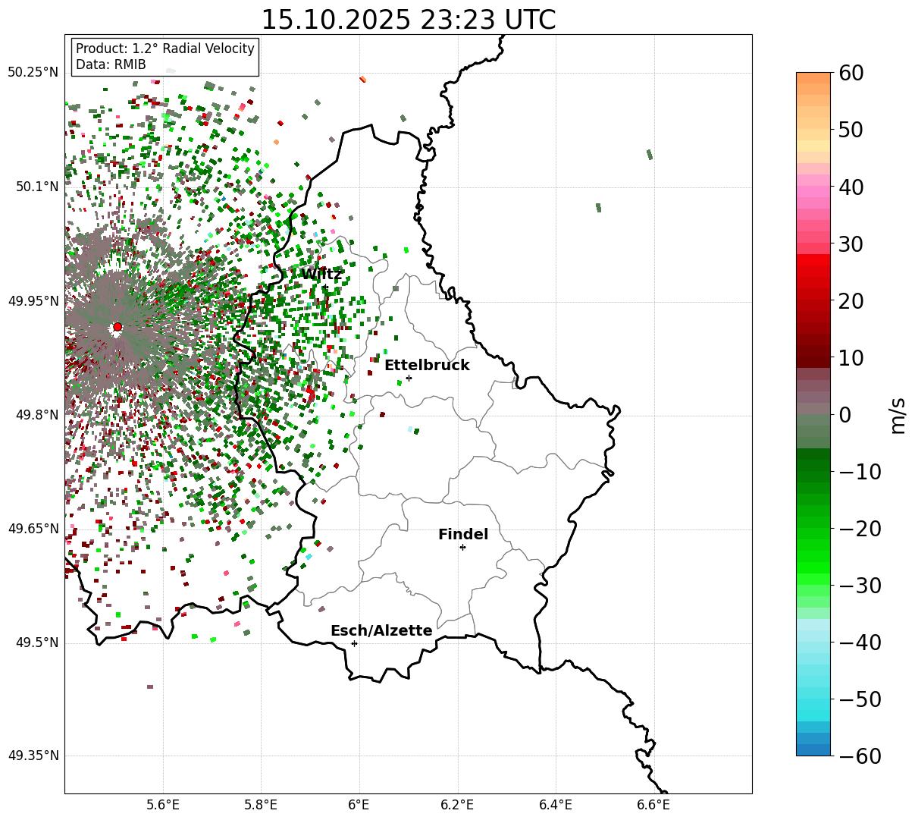Click the Ettelbruck town label
The image size is (915, 820).
[x=427, y=366]
